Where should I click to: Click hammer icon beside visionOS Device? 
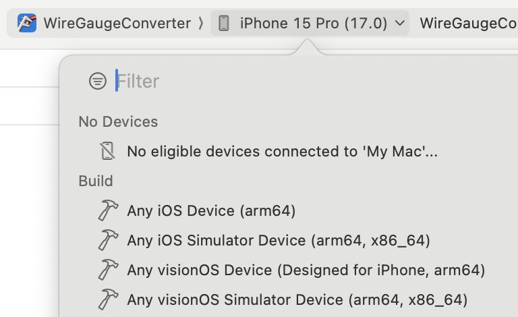pos(108,270)
